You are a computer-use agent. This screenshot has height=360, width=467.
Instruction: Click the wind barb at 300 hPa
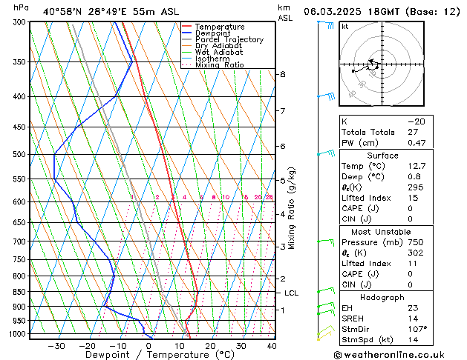pyautogui.click(x=325, y=24)
